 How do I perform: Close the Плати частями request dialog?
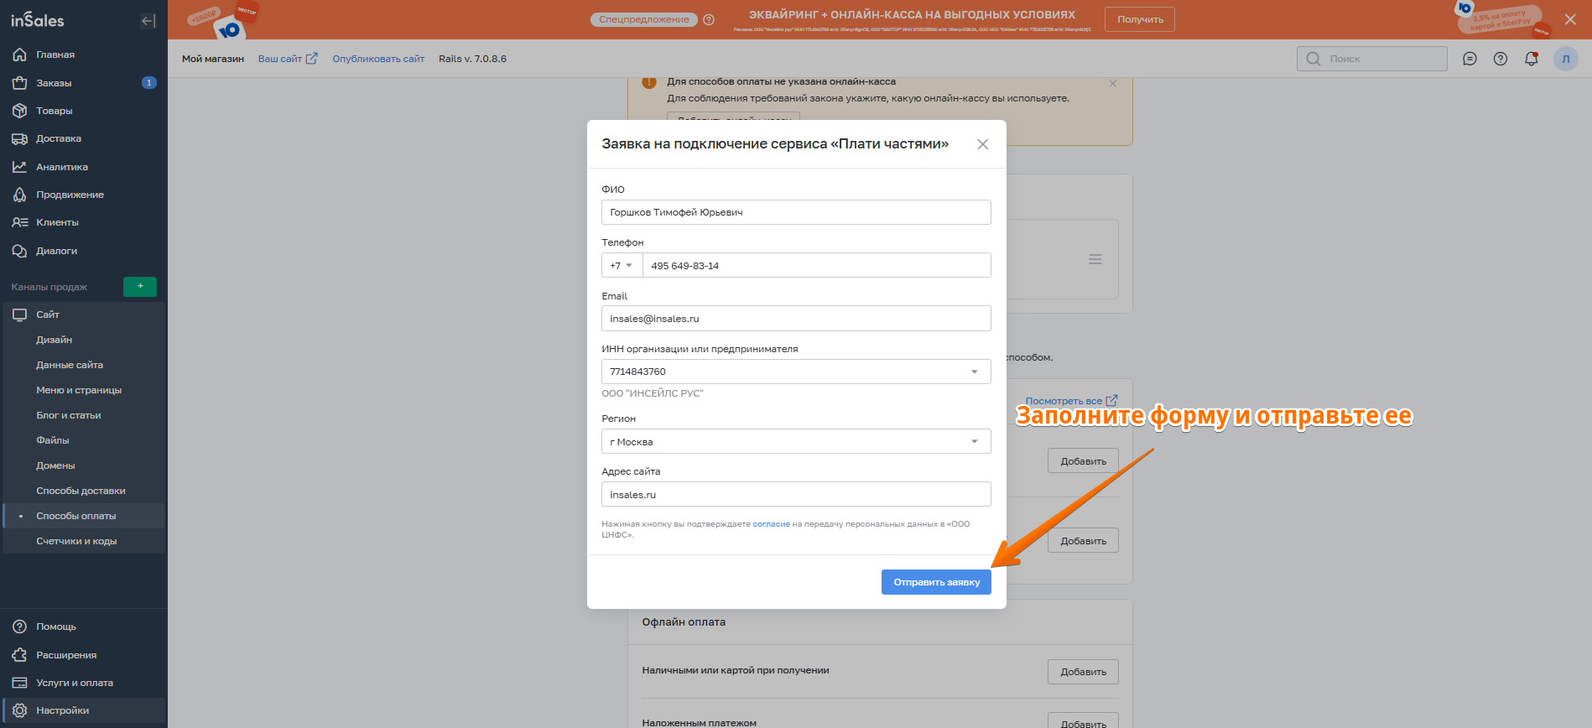pyautogui.click(x=982, y=144)
